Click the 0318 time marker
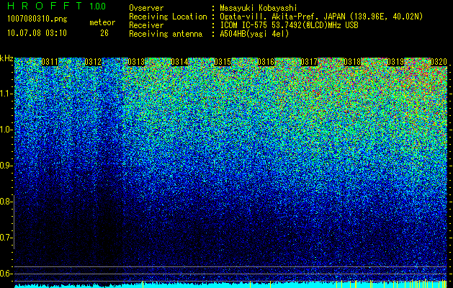The image size is (453, 288). point(352,62)
